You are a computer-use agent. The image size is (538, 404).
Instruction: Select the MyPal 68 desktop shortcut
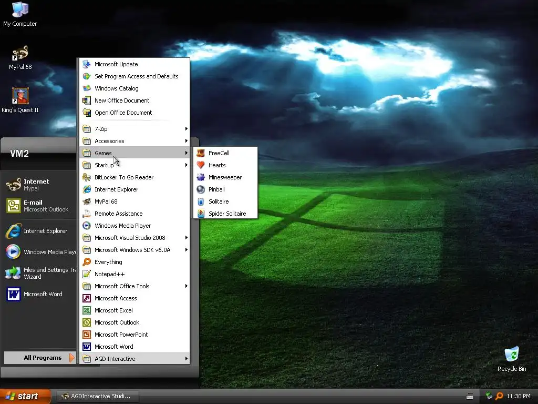pos(20,57)
